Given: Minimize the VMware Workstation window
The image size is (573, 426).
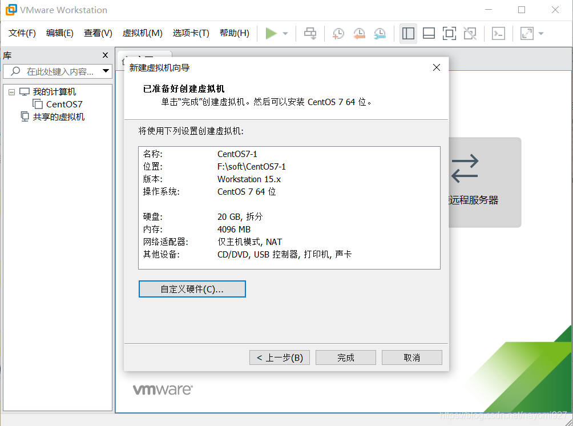Looking at the screenshot, I should pos(489,10).
